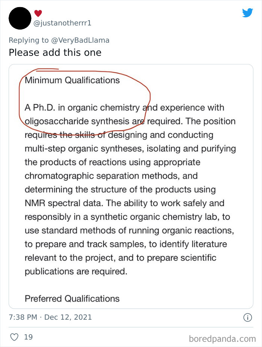
Task: Open the tweet info icon
Action: (x=247, y=317)
